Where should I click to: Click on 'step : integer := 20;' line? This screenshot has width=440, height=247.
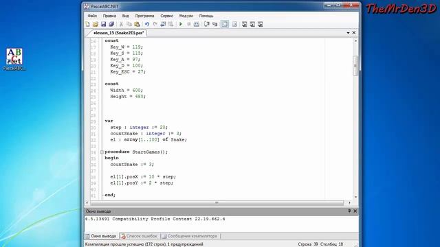tap(139, 127)
